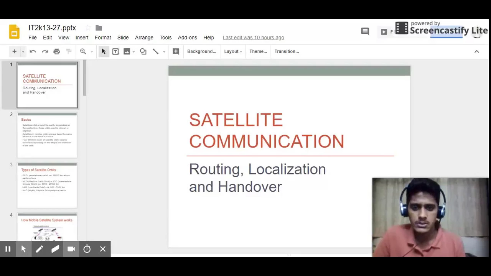Open the Background... options
491x276 pixels.
point(202,51)
